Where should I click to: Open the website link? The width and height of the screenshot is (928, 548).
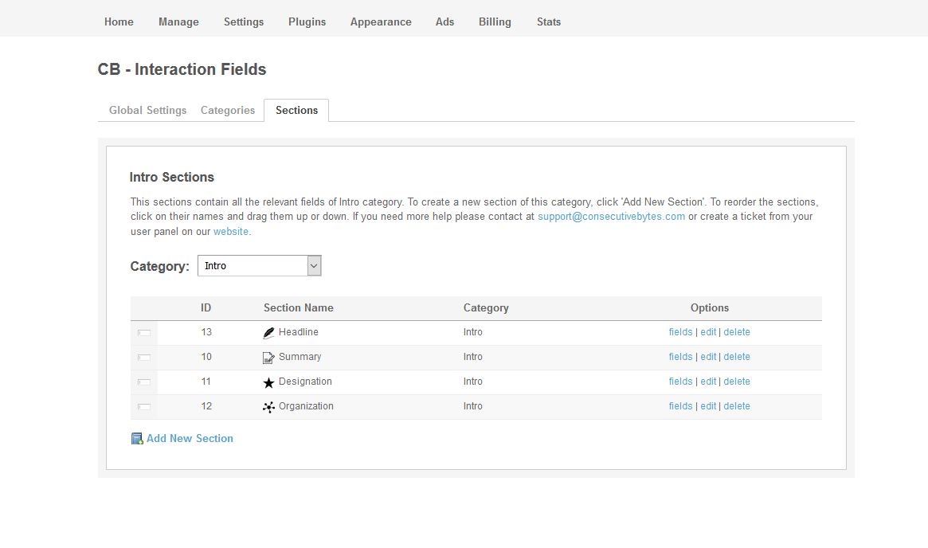click(x=231, y=231)
